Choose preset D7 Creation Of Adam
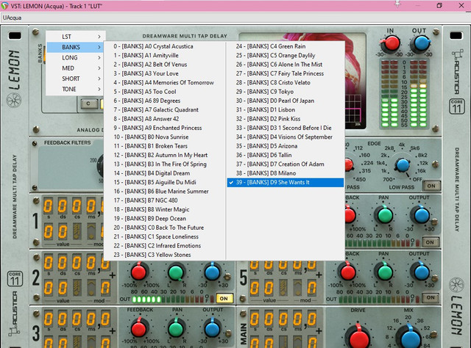471x348 pixels. tap(286, 164)
